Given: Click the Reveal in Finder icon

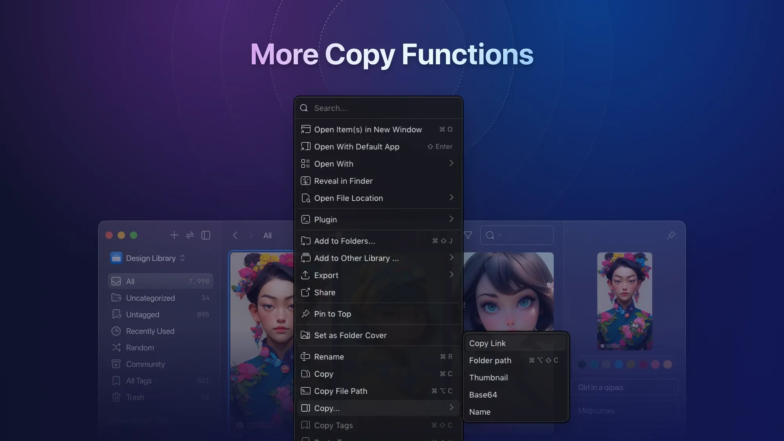Looking at the screenshot, I should [305, 181].
